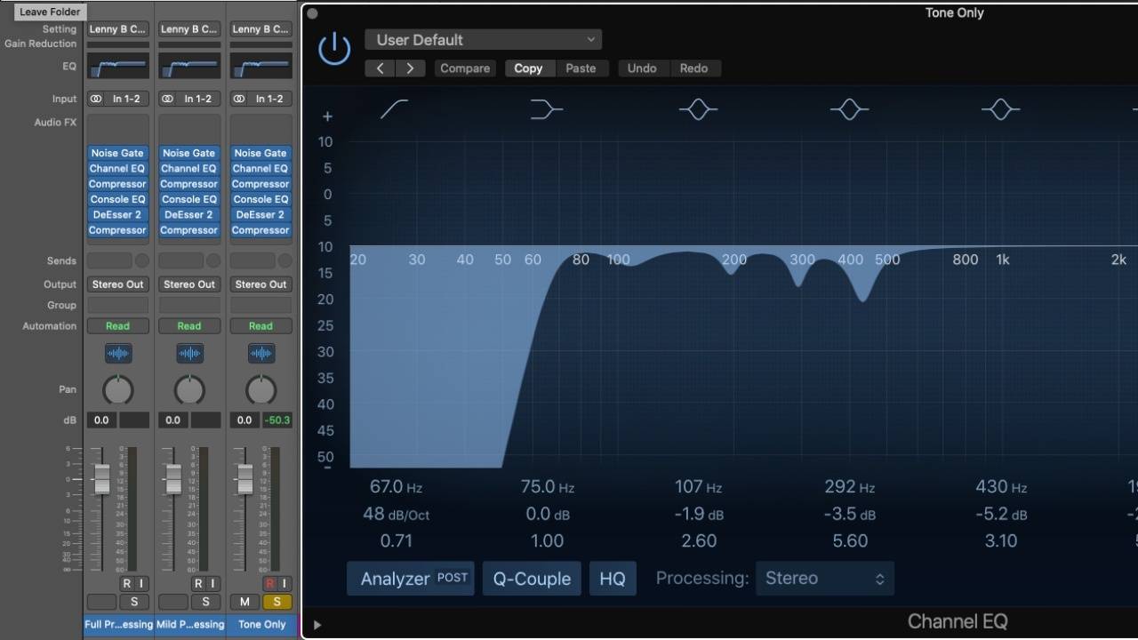
Task: Click the next preset arrow
Action: 410,68
